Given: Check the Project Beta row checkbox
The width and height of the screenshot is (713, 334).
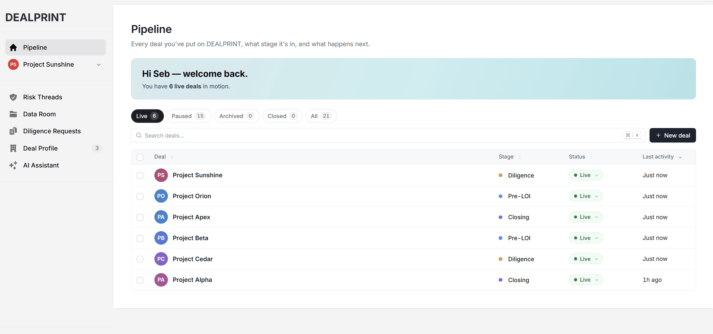Looking at the screenshot, I should 140,238.
